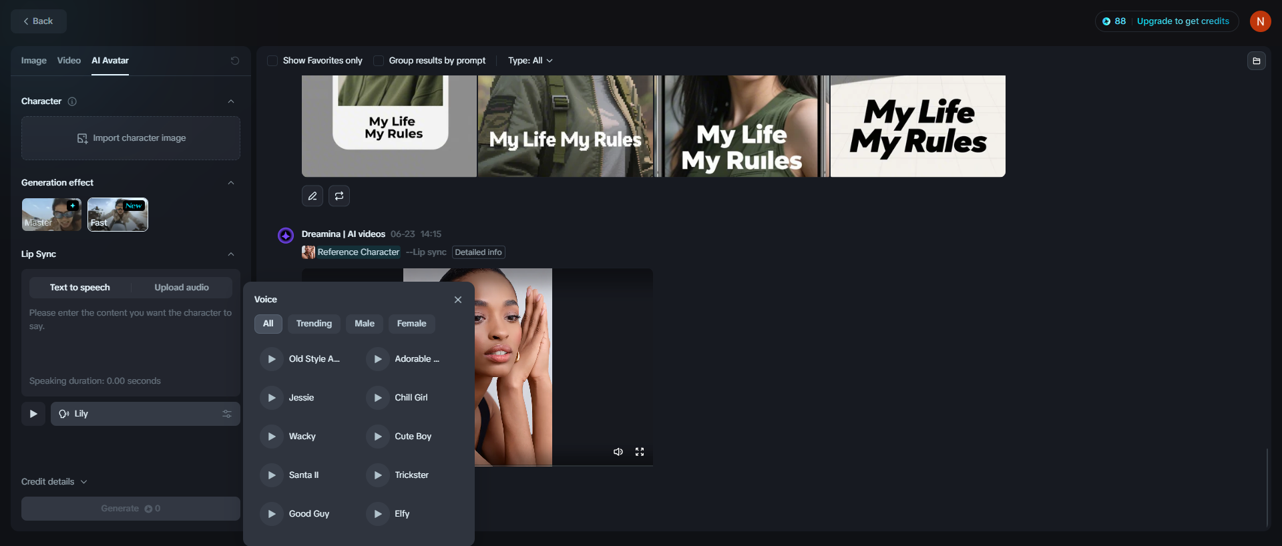
Task: Open the Character info tooltip icon
Action: 72,101
